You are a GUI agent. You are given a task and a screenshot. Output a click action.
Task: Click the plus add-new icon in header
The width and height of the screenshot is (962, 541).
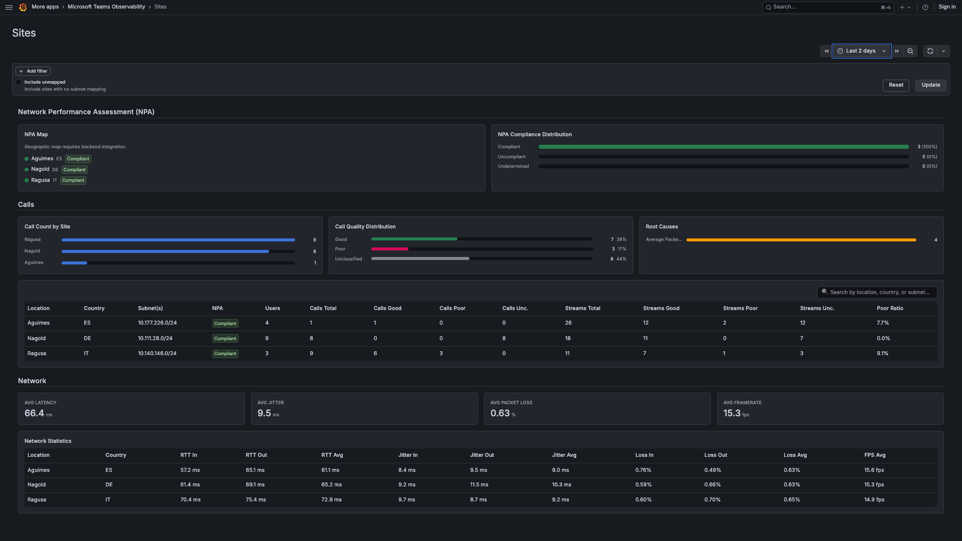[x=902, y=7]
